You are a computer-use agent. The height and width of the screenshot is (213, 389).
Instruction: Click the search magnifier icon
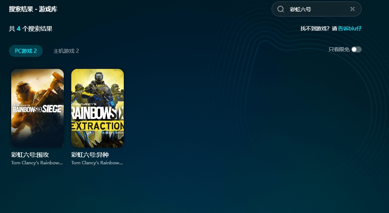tap(281, 9)
